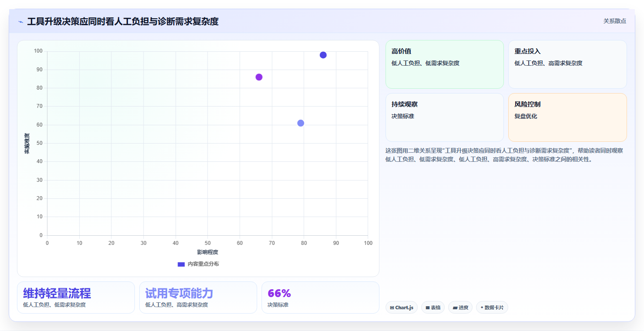Click the purple legend swatch for 内容重点分布
This screenshot has height=331, width=644.
[x=181, y=264]
